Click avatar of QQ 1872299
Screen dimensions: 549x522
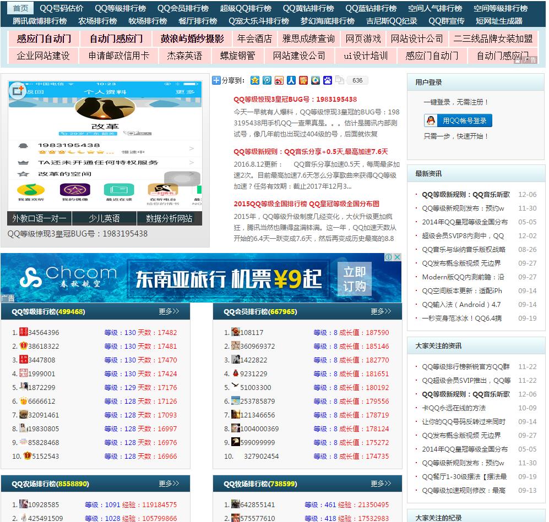(24, 387)
